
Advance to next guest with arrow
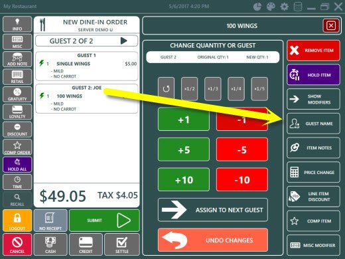124,41
